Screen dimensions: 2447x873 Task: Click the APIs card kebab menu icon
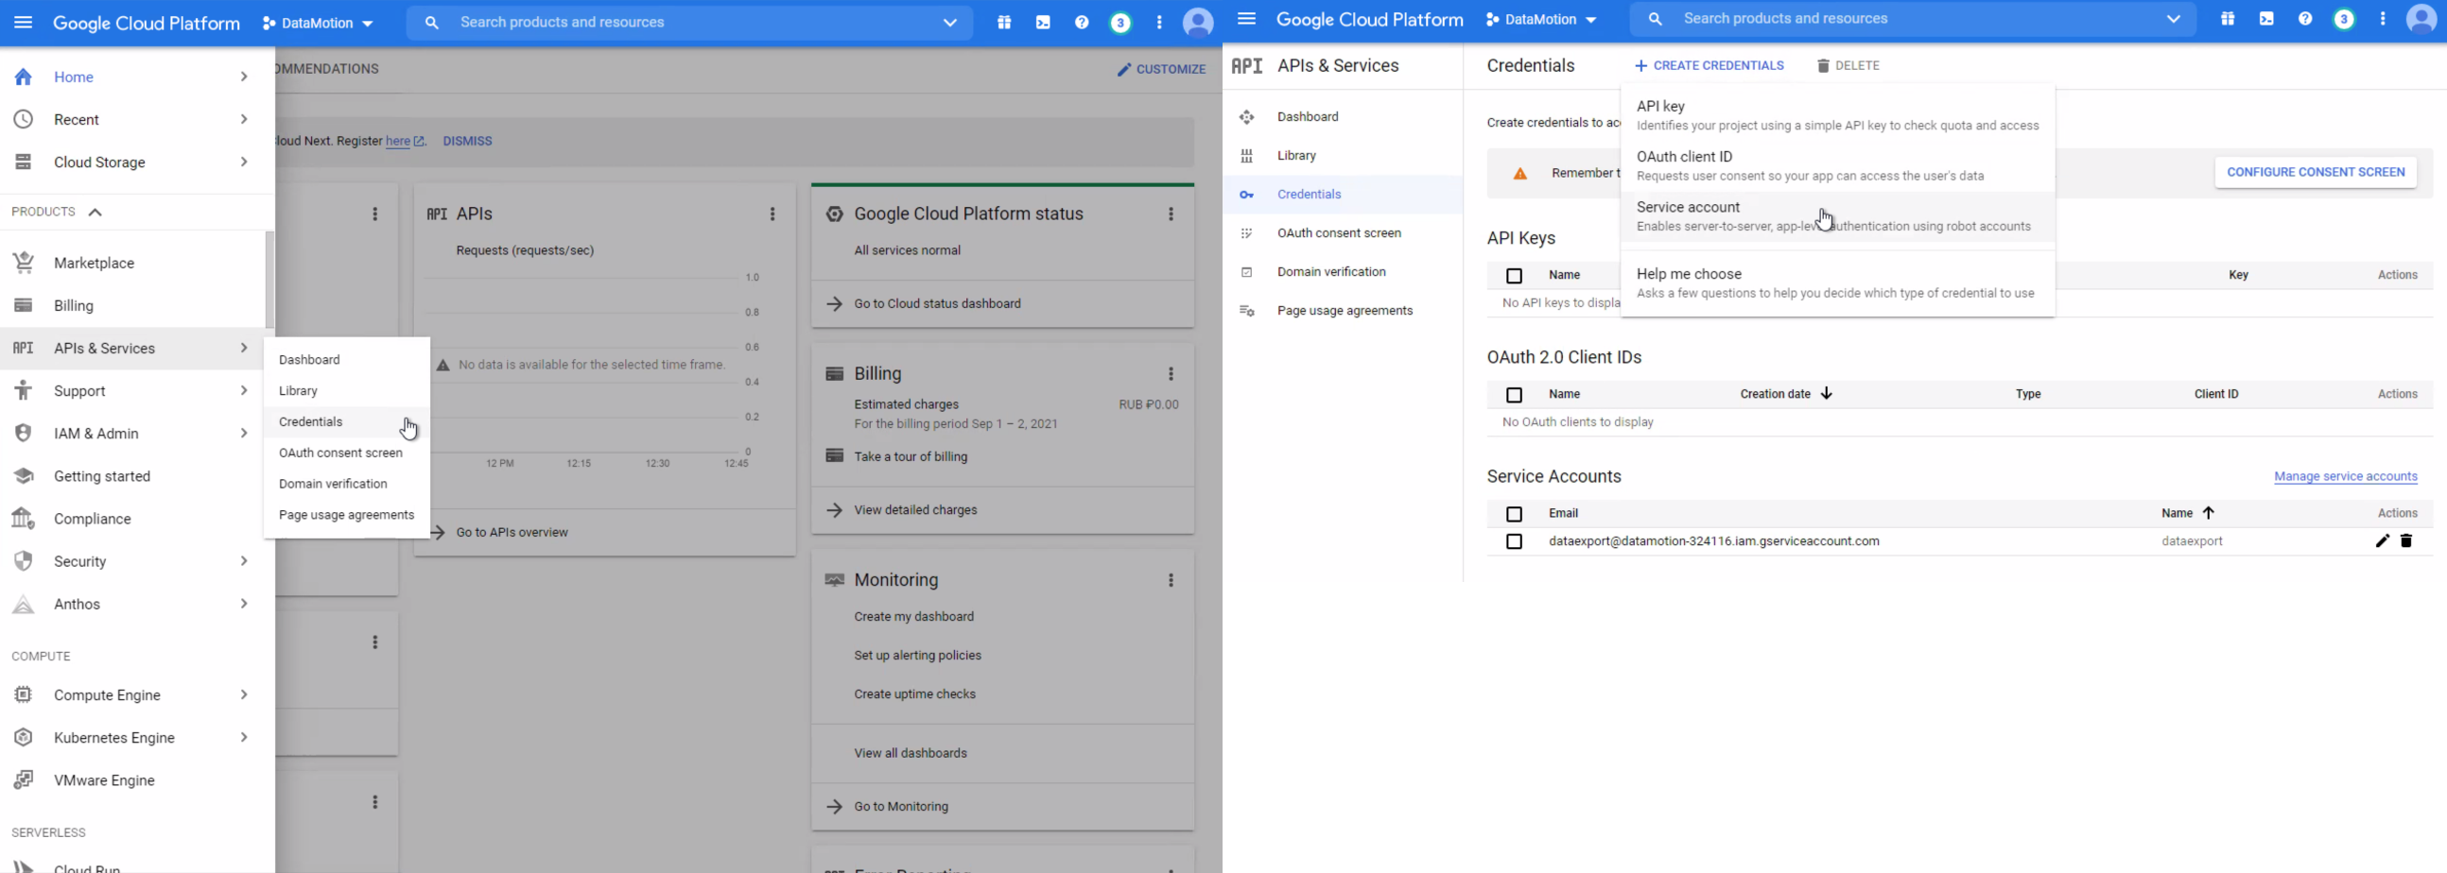click(x=772, y=214)
